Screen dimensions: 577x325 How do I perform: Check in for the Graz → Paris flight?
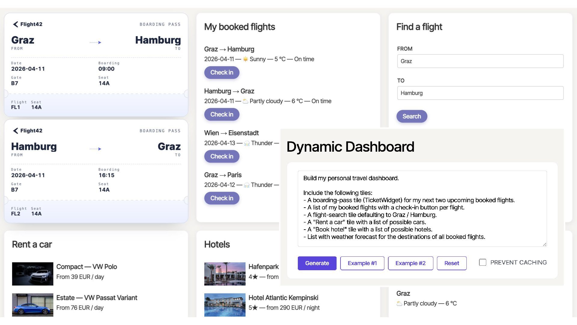pyautogui.click(x=222, y=198)
